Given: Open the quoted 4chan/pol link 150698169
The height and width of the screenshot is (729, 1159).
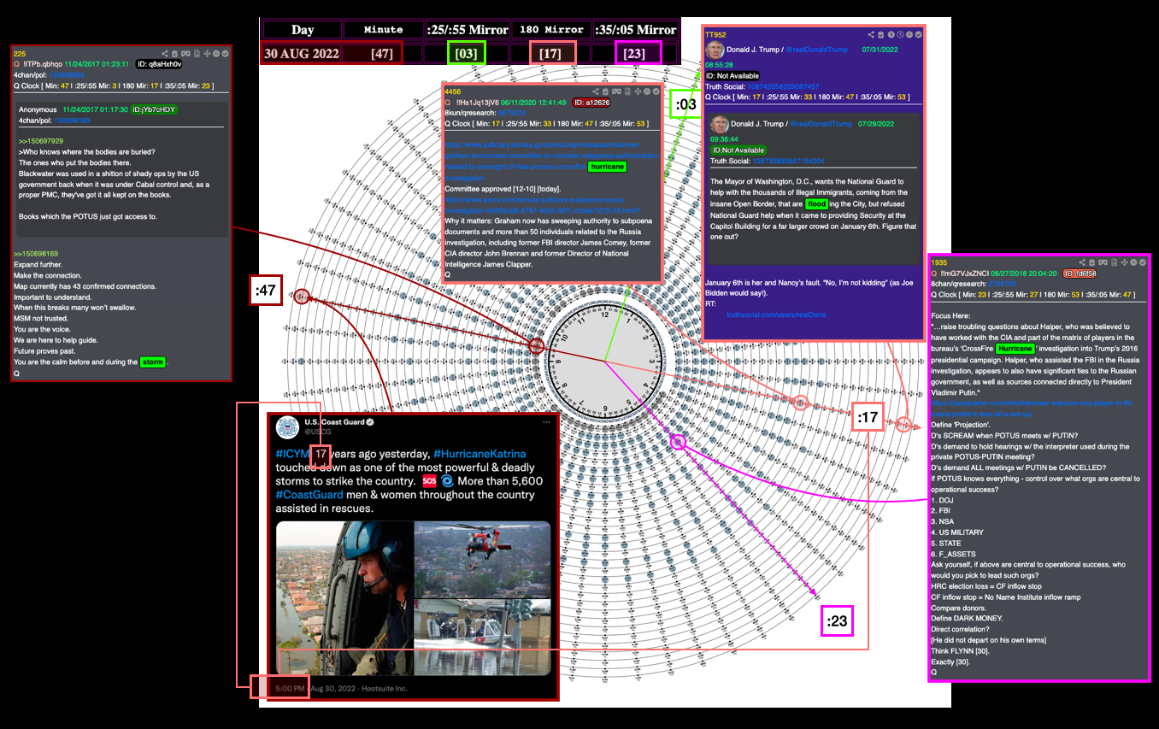Looking at the screenshot, I should pos(72,121).
